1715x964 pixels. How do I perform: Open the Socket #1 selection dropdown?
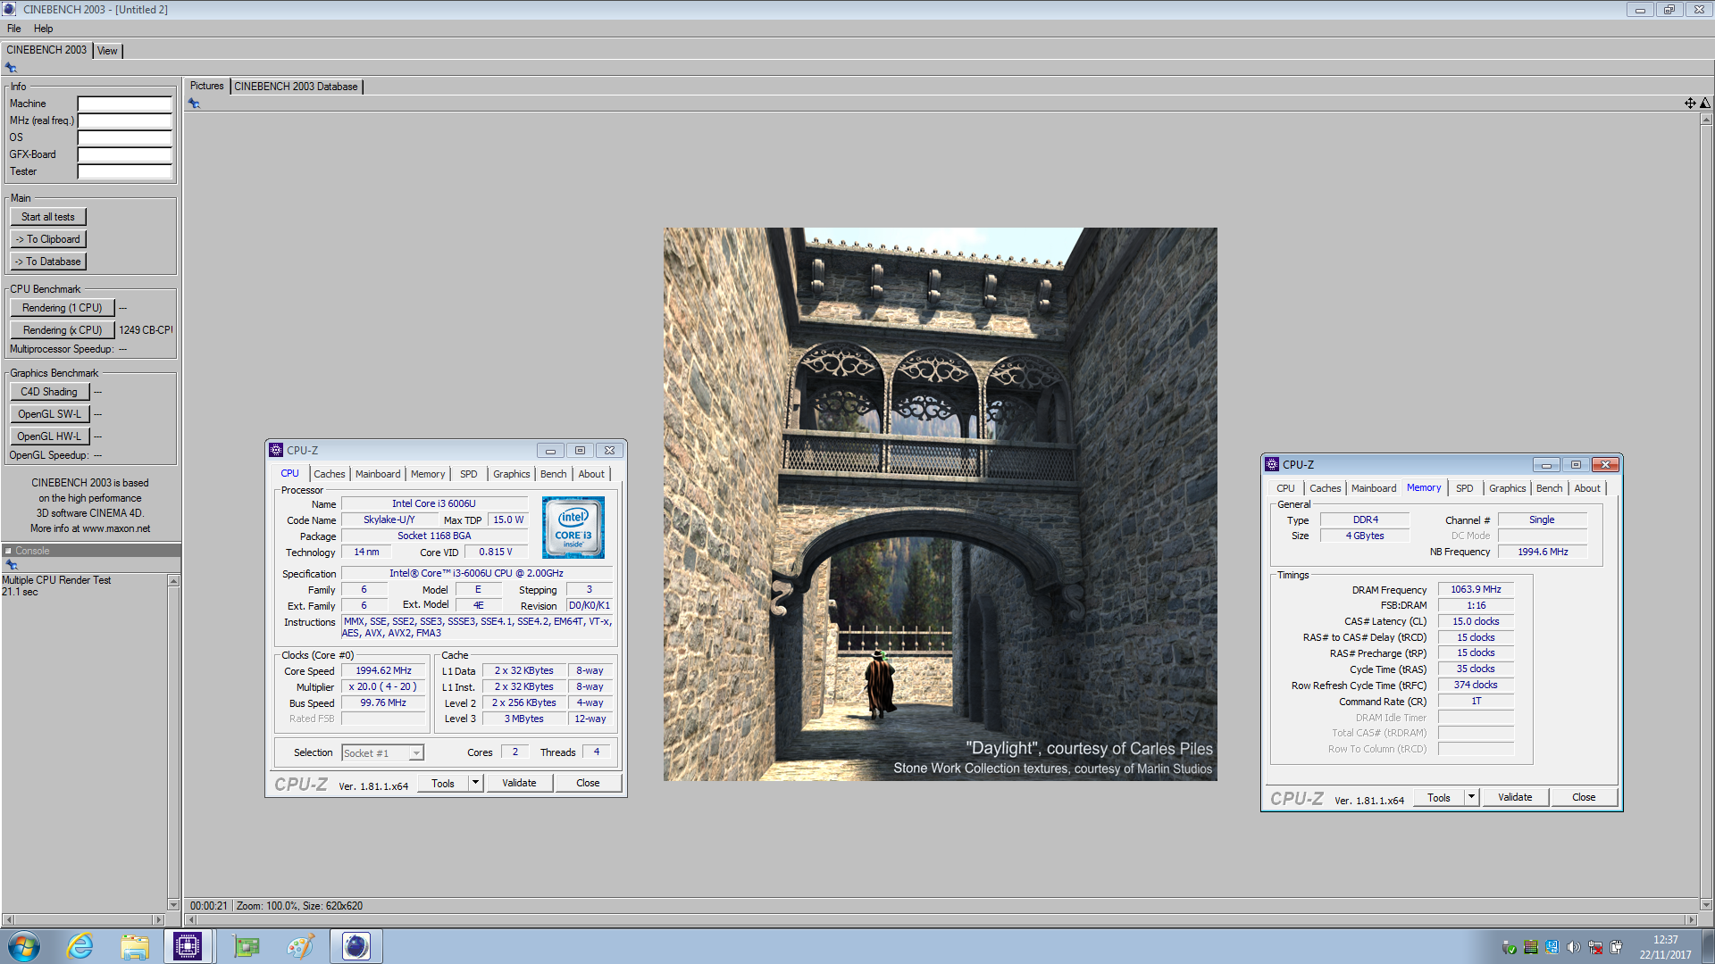click(415, 753)
